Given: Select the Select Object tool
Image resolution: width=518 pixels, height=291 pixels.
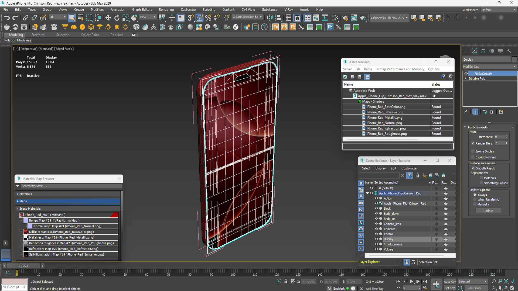Looking at the screenshot, I should pos(72,18).
